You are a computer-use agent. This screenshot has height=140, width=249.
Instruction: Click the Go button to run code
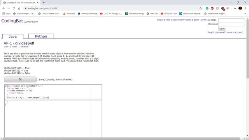[20, 79]
